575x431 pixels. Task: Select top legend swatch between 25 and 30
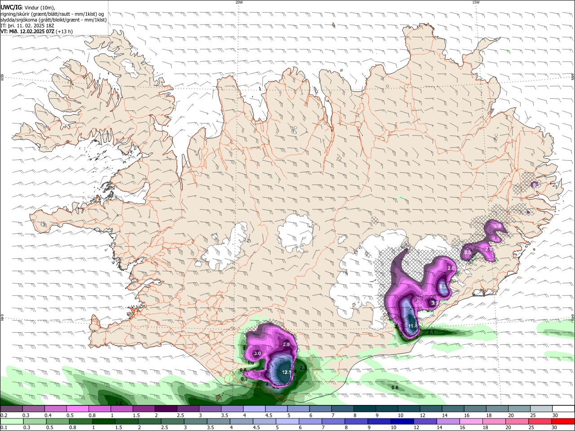pos(542,409)
